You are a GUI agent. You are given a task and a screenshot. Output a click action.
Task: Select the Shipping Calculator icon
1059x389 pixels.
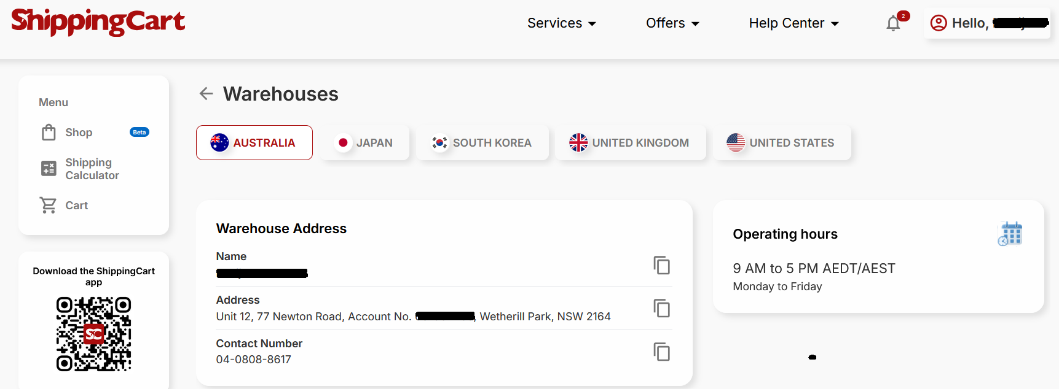49,168
